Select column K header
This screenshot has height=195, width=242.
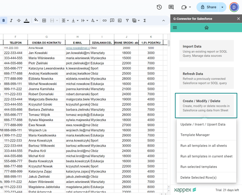click(151, 37)
